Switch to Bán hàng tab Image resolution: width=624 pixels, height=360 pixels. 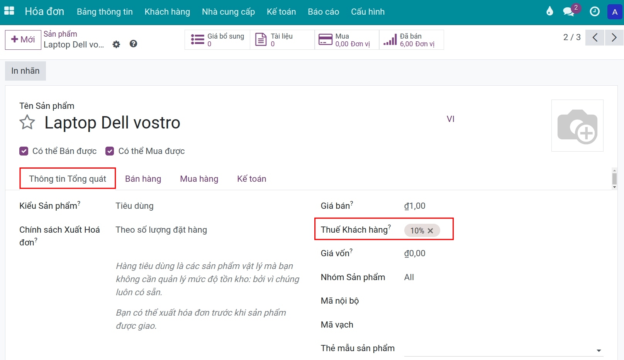click(143, 179)
